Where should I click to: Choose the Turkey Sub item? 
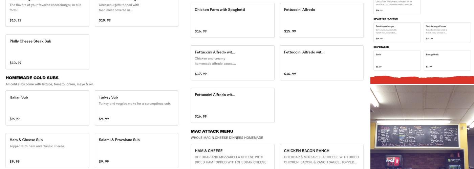pyautogui.click(x=136, y=108)
